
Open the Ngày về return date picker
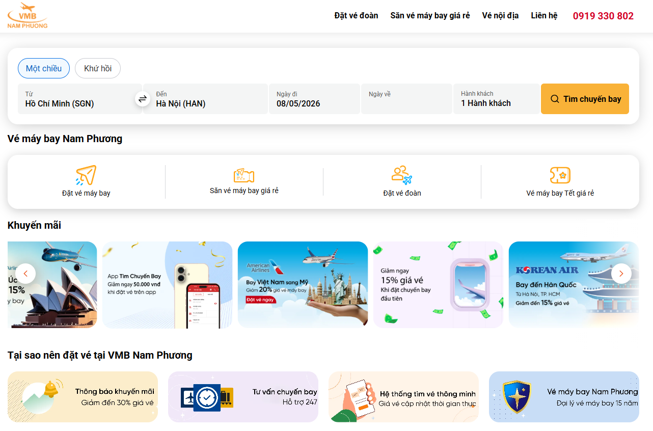(x=406, y=99)
